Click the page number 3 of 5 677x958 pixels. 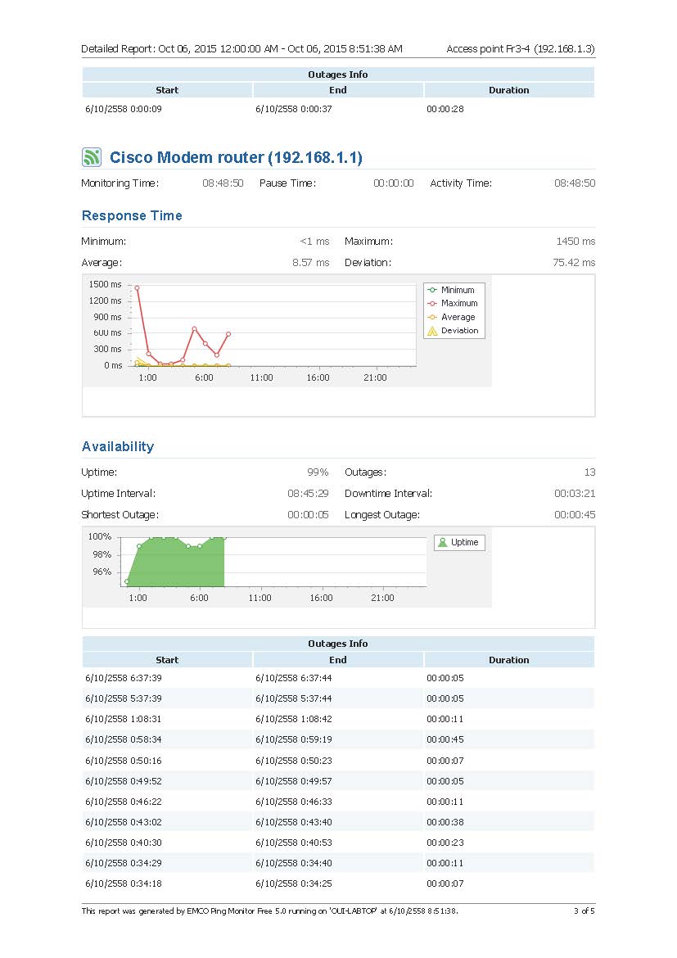(584, 911)
